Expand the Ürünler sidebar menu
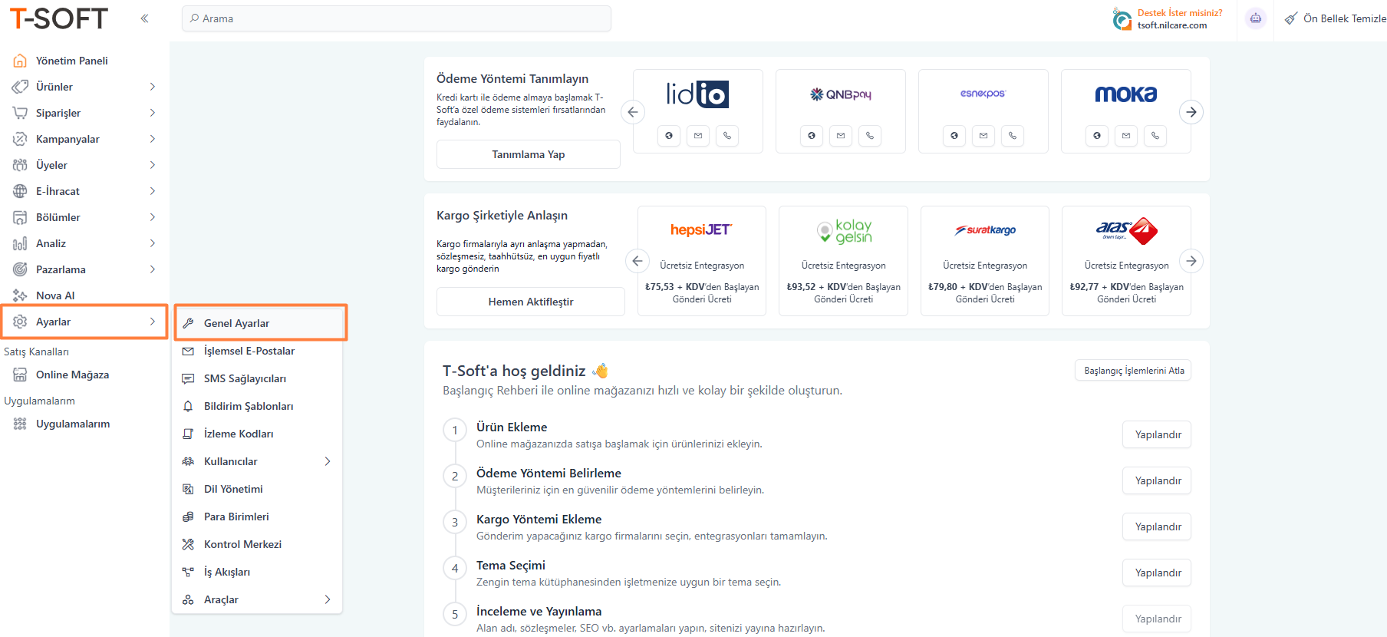 pyautogui.click(x=84, y=87)
